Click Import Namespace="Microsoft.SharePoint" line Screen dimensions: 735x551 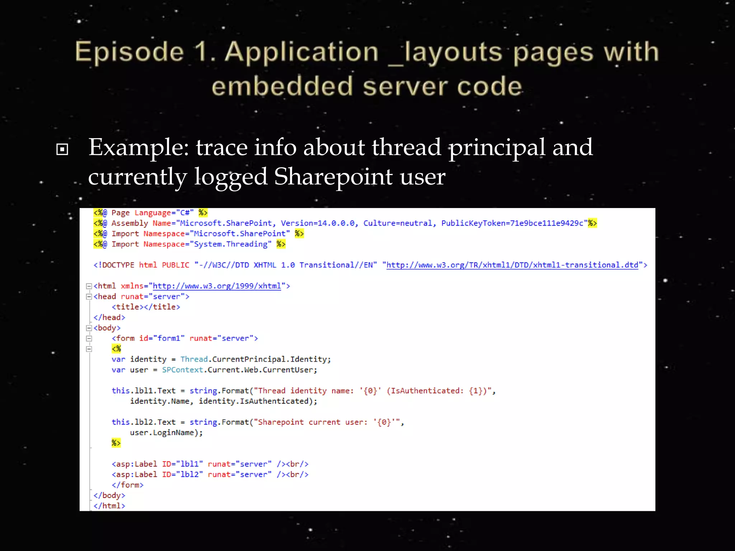[x=198, y=234]
